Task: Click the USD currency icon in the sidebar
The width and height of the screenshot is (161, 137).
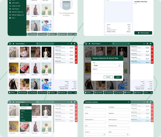Action: click(10, 18)
